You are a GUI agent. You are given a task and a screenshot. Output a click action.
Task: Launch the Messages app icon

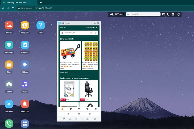(9, 45)
